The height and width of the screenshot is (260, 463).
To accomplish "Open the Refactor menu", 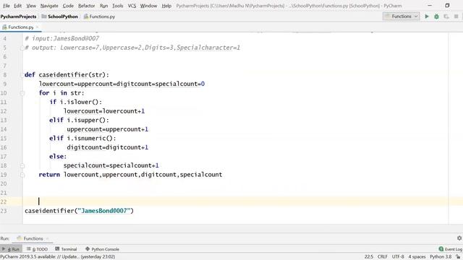I will (87, 6).
